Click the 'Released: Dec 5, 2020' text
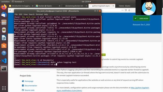 coord(141,25)
